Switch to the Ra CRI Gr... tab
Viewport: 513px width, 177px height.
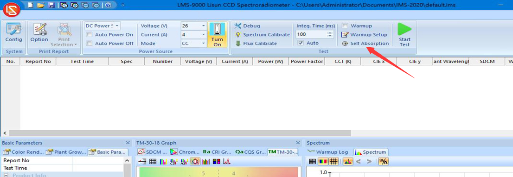click(x=217, y=152)
